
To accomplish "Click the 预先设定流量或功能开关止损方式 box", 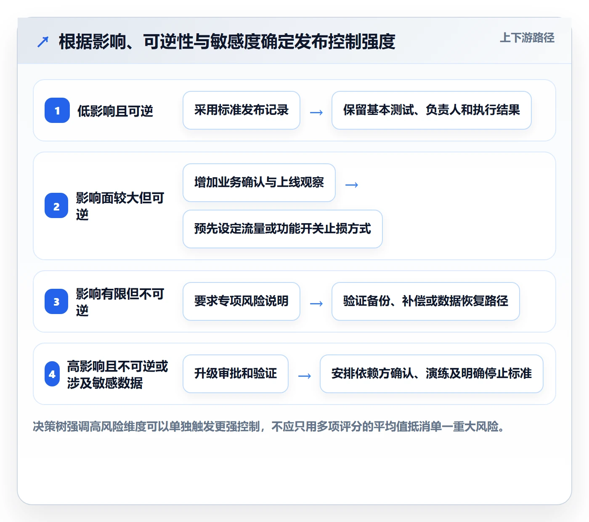I will [x=283, y=229].
